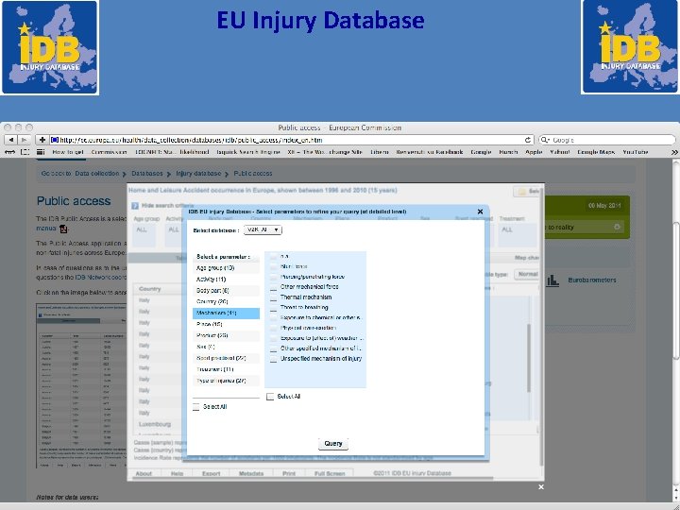Click the Metadata button in footer
This screenshot has height=510, width=680.
tap(251, 473)
